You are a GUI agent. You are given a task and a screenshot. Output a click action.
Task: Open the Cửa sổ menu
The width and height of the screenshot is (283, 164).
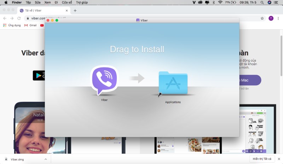[67, 2]
